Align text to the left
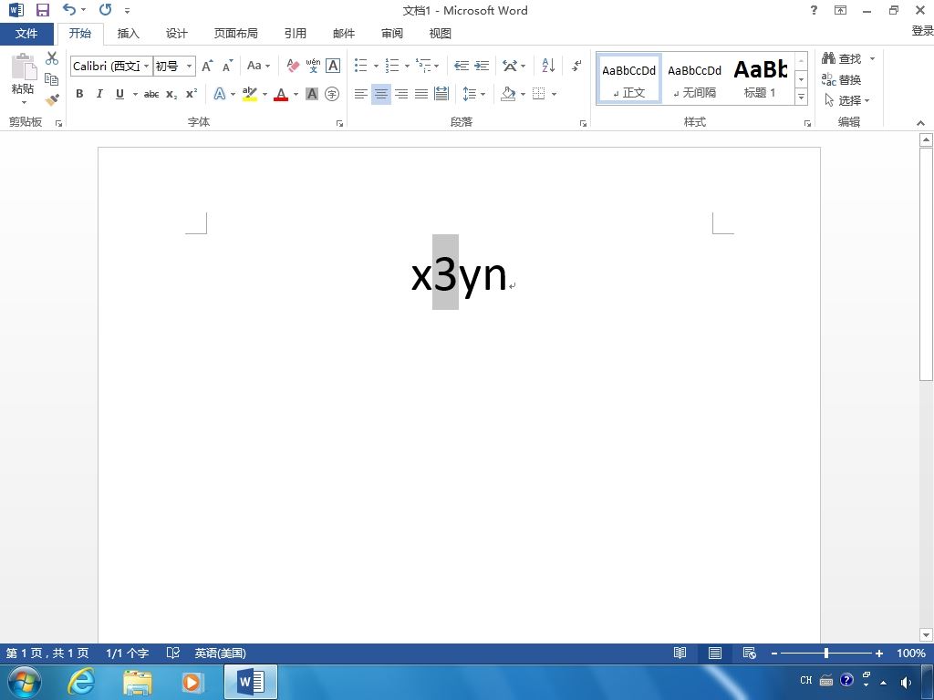Viewport: 934px width, 700px height. [360, 94]
